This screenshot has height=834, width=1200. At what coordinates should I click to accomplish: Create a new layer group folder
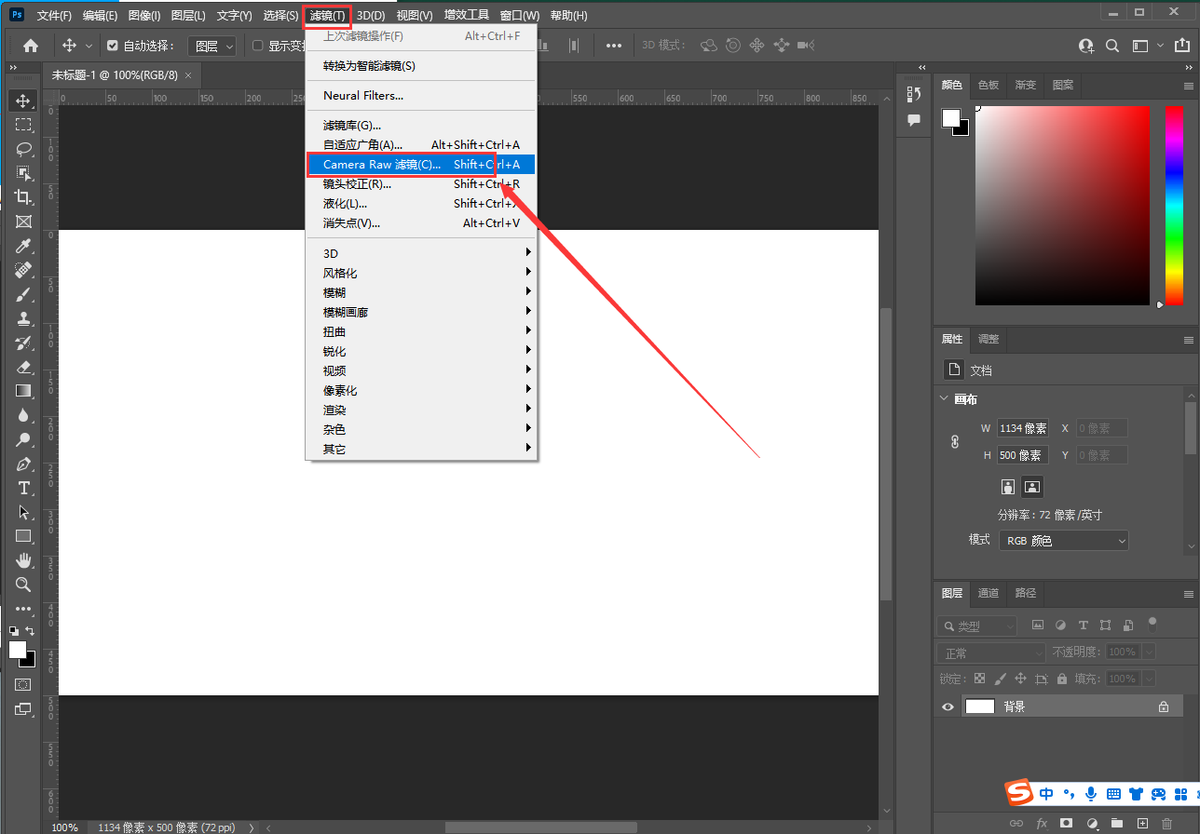coord(1116,824)
